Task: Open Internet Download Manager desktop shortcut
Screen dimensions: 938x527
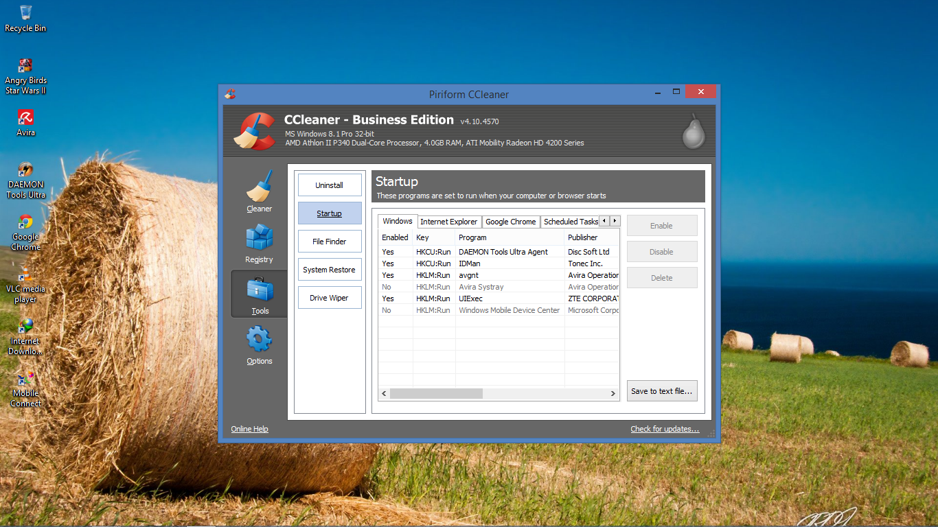Action: (25, 336)
